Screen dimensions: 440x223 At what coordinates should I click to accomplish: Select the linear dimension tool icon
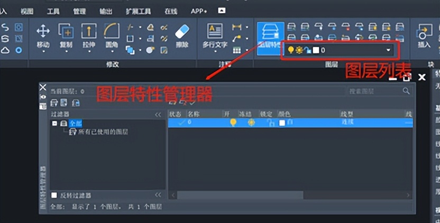[237, 27]
